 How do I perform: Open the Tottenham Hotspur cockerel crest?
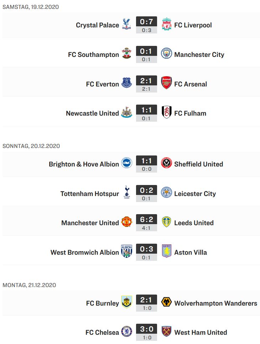tap(126, 193)
